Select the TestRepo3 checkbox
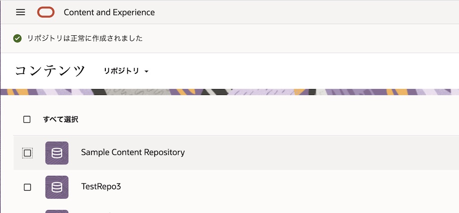This screenshot has width=459, height=213. [x=27, y=187]
